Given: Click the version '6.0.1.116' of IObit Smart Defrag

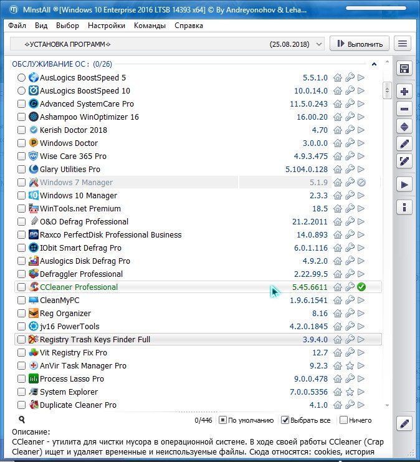Looking at the screenshot, I should [x=311, y=248].
